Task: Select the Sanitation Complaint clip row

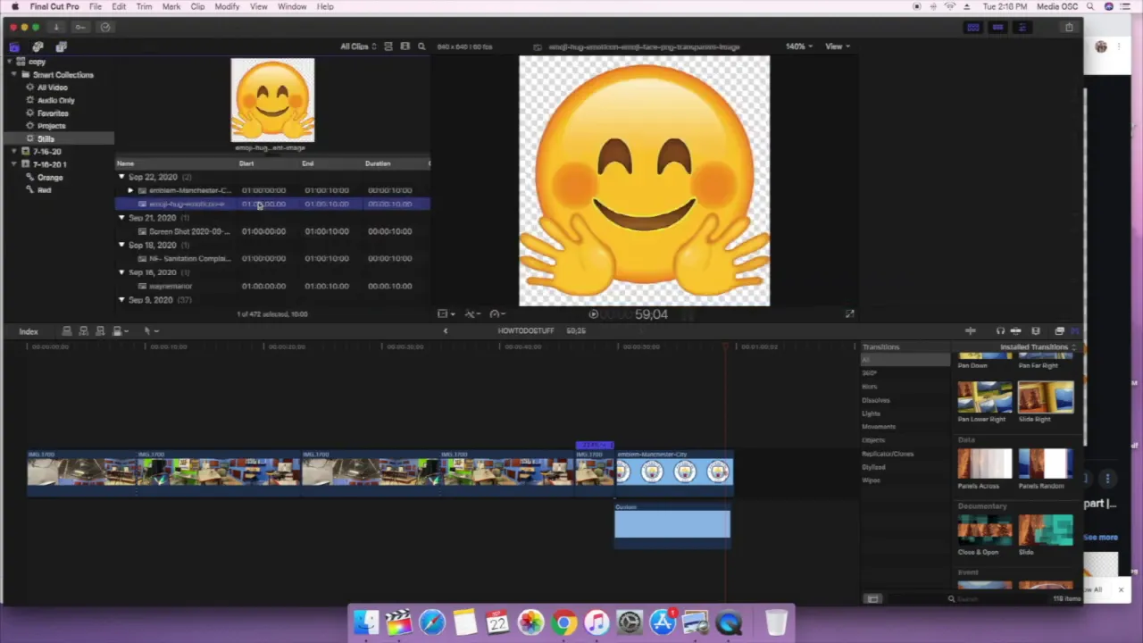Action: (x=272, y=259)
